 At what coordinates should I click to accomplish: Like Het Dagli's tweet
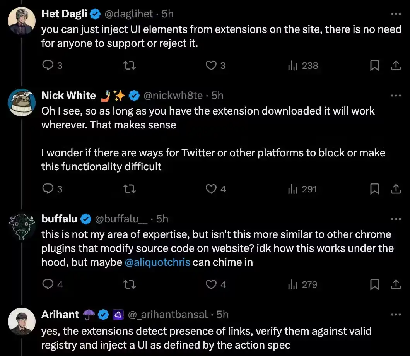tap(211, 66)
